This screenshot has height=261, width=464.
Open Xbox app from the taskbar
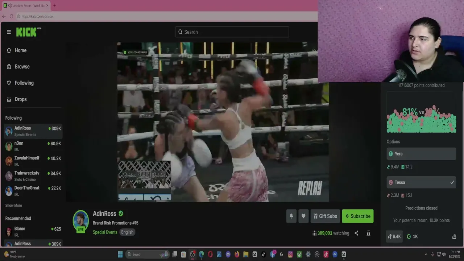pos(299,254)
